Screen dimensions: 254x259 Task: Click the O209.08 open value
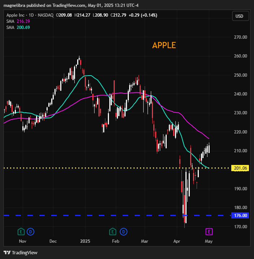[x=64, y=15]
